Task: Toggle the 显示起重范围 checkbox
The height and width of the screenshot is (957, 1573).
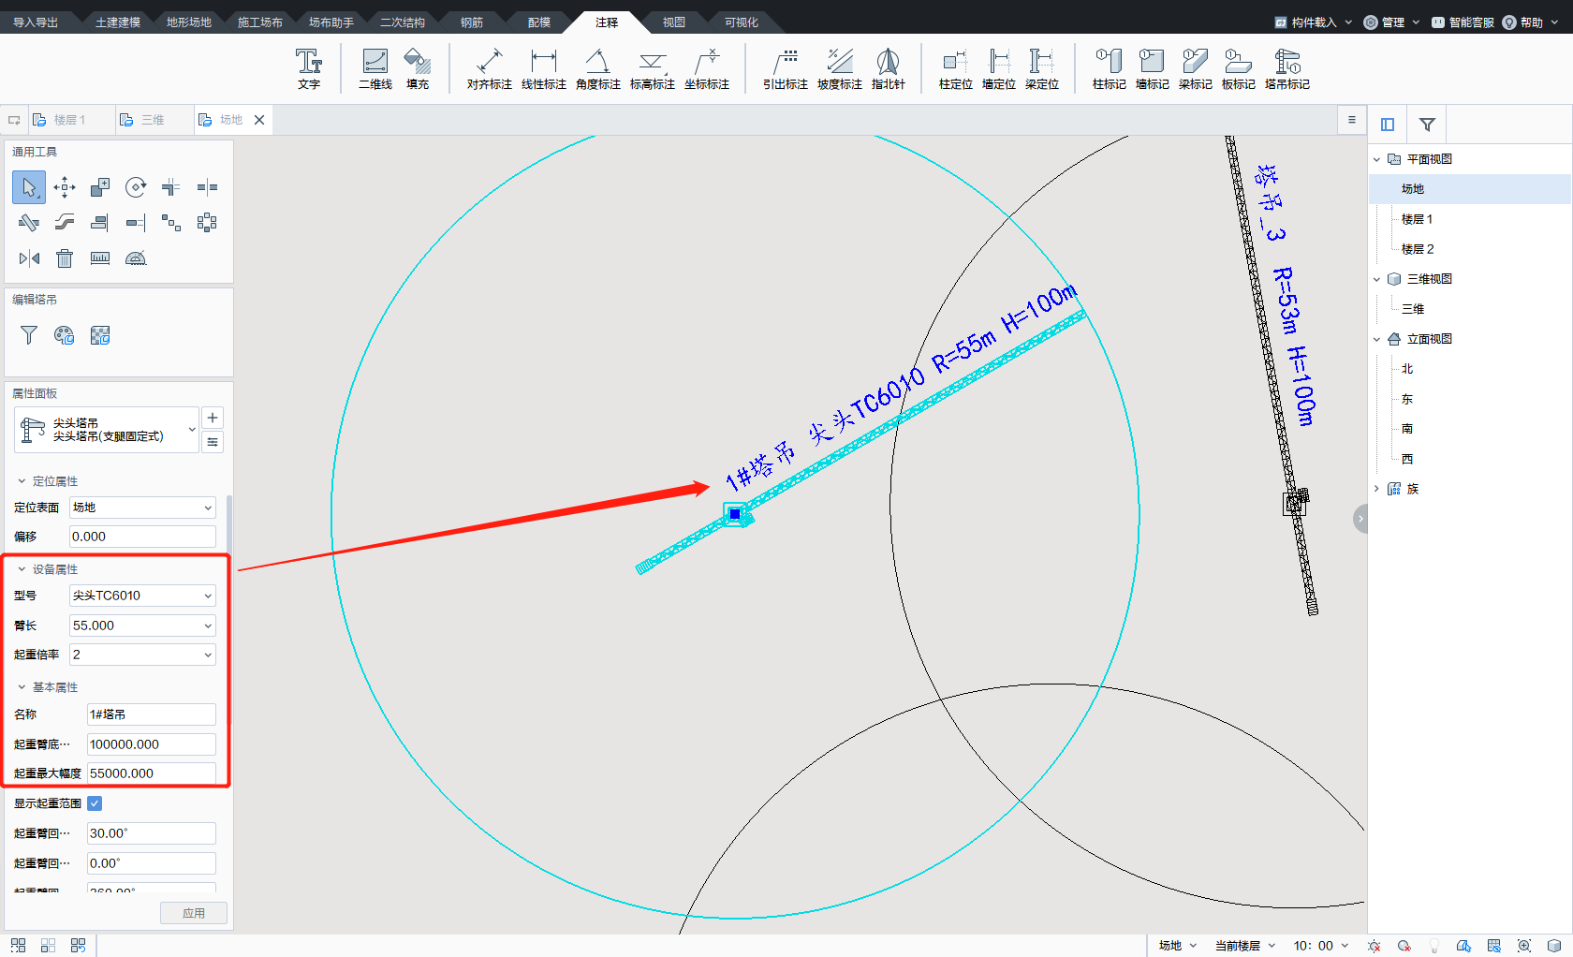Action: 95,803
